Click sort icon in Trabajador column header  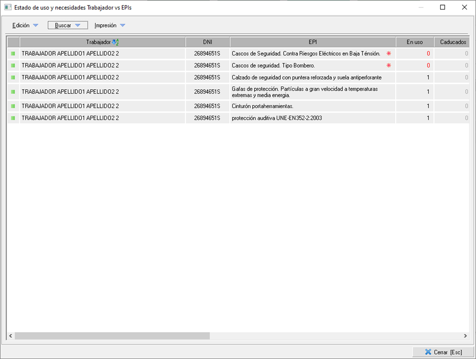click(116, 42)
